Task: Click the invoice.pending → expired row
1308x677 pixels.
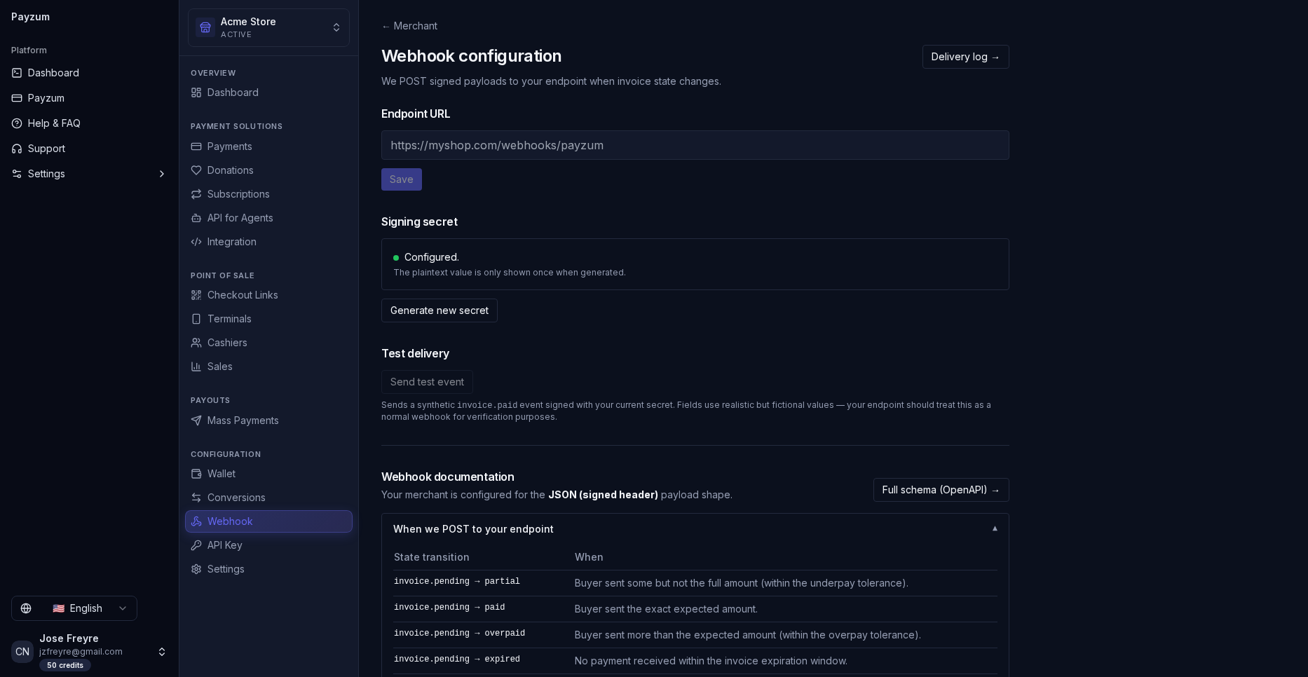Action: [695, 661]
